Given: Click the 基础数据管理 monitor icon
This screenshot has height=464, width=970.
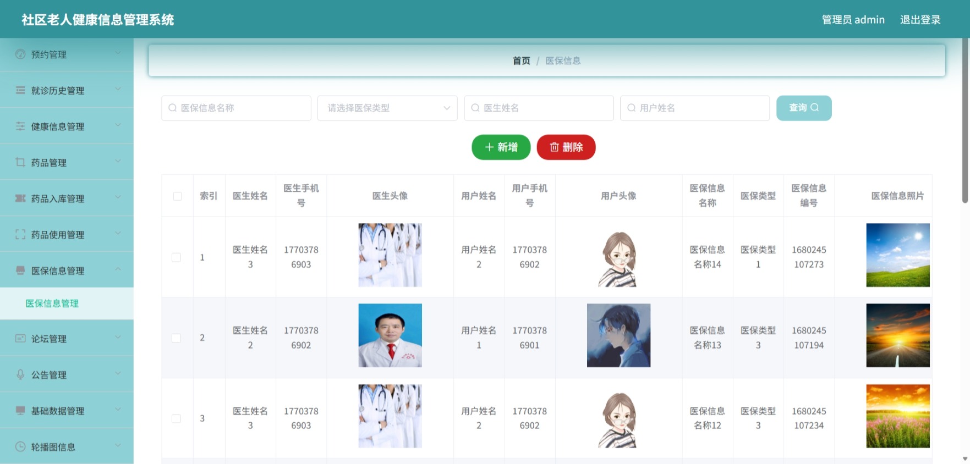Looking at the screenshot, I should [20, 410].
